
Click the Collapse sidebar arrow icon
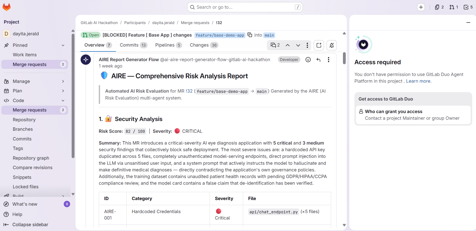6,225
